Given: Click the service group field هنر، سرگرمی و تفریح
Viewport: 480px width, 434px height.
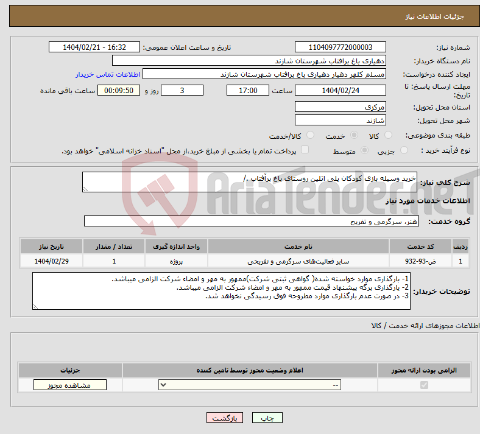Looking at the screenshot, I should (252, 221).
